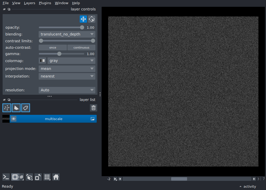Viewport: 266px width, 190px height.
Task: Create a new points layer
Action: (7, 108)
